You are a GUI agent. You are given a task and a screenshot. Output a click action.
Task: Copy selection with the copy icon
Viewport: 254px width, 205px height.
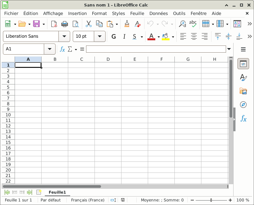pyautogui.click(x=99, y=24)
